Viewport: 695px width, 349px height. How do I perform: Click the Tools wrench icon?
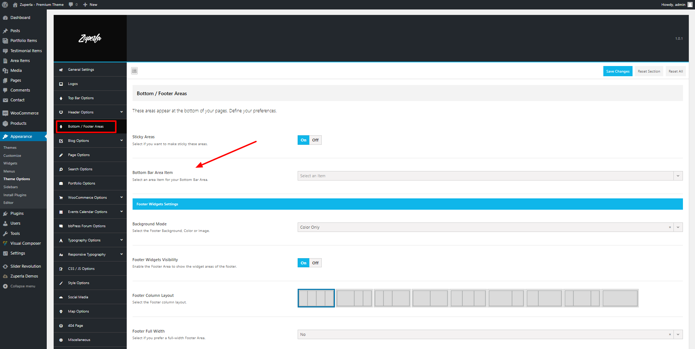(x=5, y=233)
